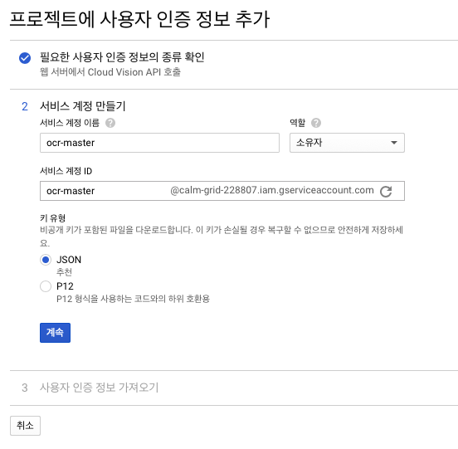Click the refresh icon in service account ID field
Screen dimensions: 458x449
tap(386, 192)
